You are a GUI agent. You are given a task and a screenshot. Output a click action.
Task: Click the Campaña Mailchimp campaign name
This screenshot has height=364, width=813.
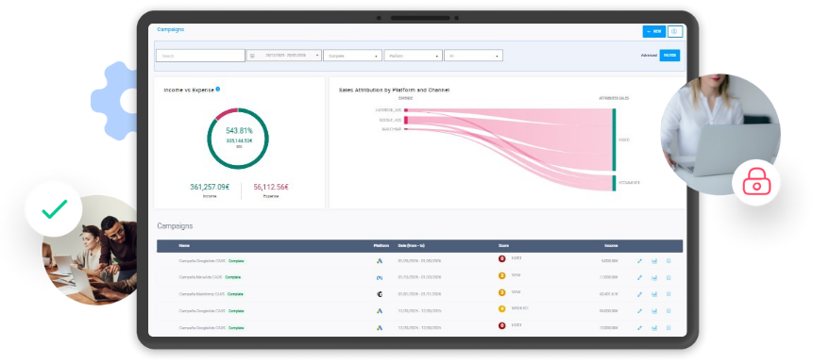click(x=202, y=294)
